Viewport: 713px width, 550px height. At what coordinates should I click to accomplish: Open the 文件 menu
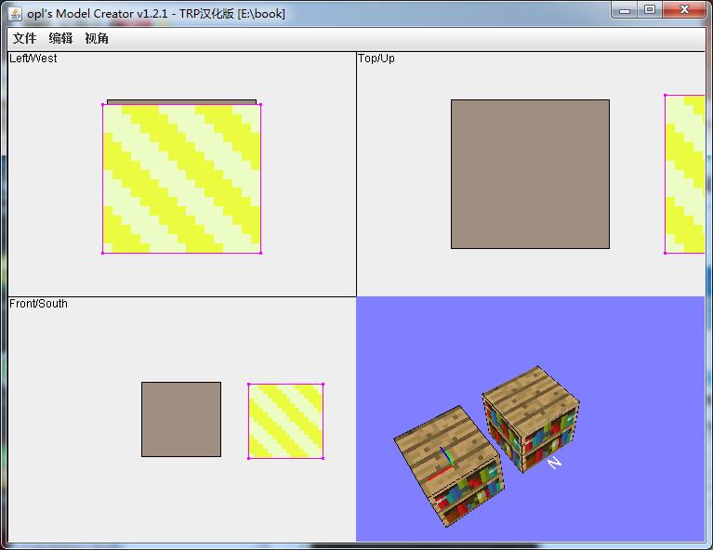click(24, 38)
